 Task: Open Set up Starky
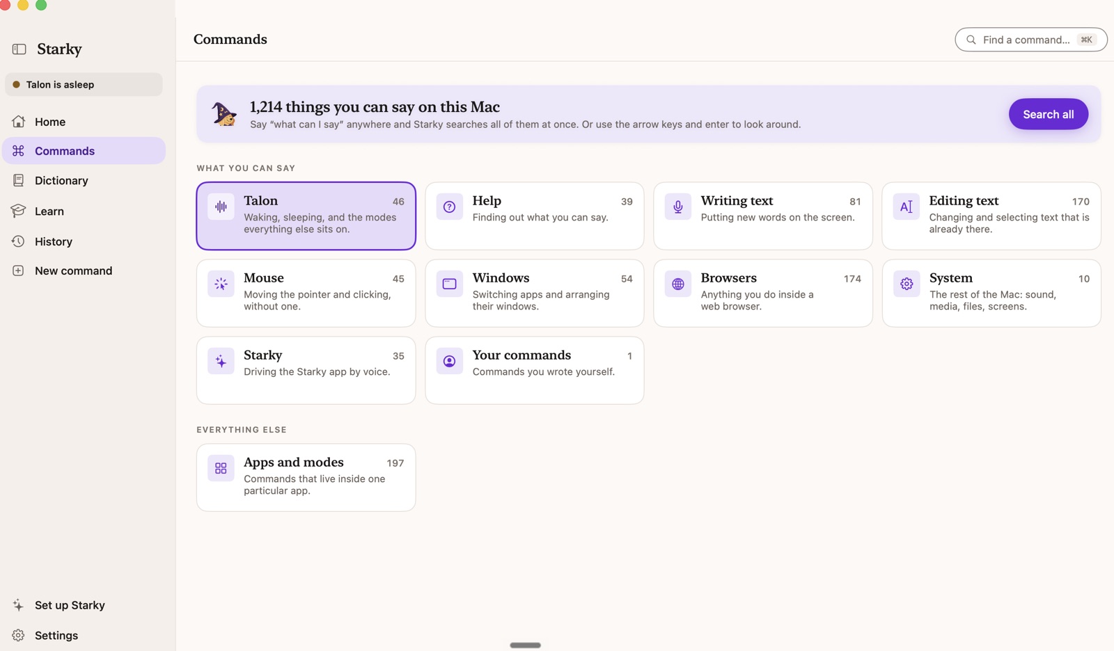point(84,605)
